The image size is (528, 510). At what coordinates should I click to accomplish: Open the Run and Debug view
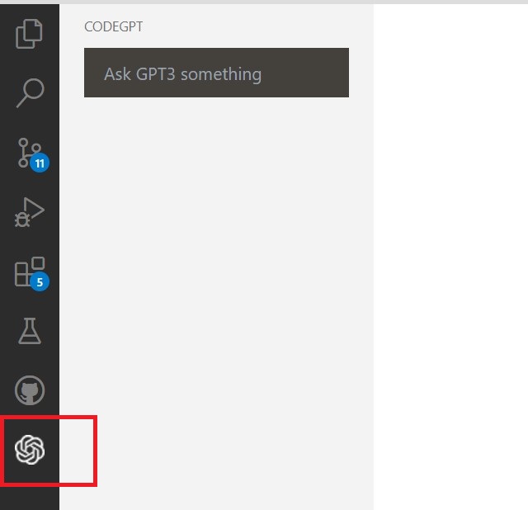[30, 212]
